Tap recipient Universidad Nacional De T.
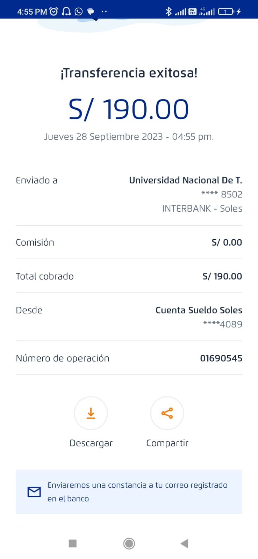Image resolution: width=258 pixels, height=559 pixels. click(x=185, y=180)
